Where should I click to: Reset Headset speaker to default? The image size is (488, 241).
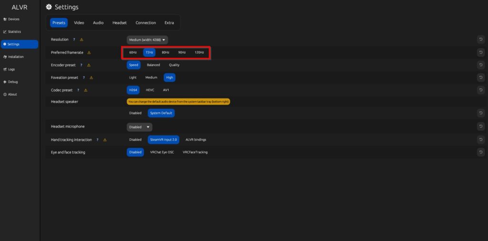tap(481, 113)
